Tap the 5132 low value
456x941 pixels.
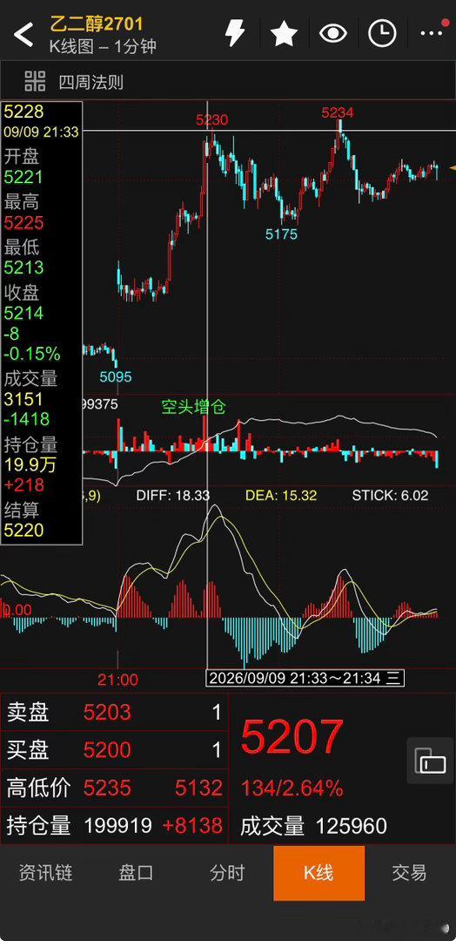[x=199, y=788]
